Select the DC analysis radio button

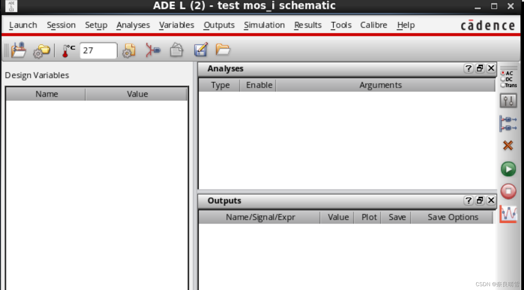pyautogui.click(x=503, y=79)
